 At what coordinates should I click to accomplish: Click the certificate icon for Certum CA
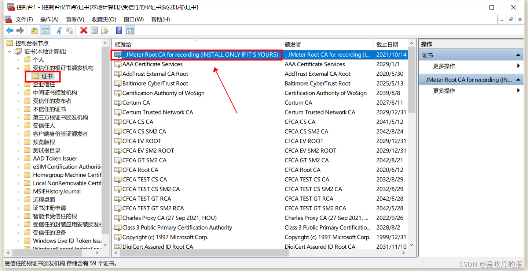[118, 103]
